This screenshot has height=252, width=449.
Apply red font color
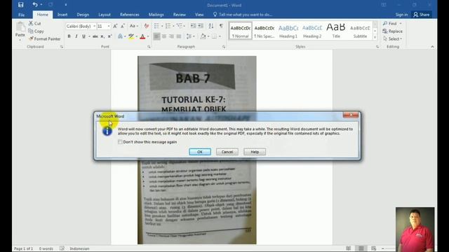point(142,36)
